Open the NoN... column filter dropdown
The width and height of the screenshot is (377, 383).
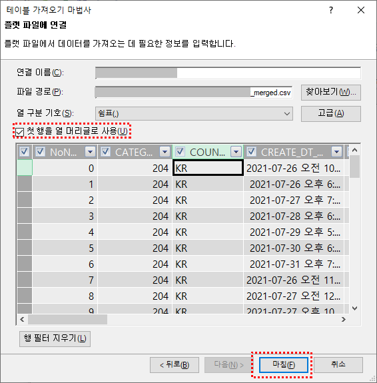[x=90, y=152]
